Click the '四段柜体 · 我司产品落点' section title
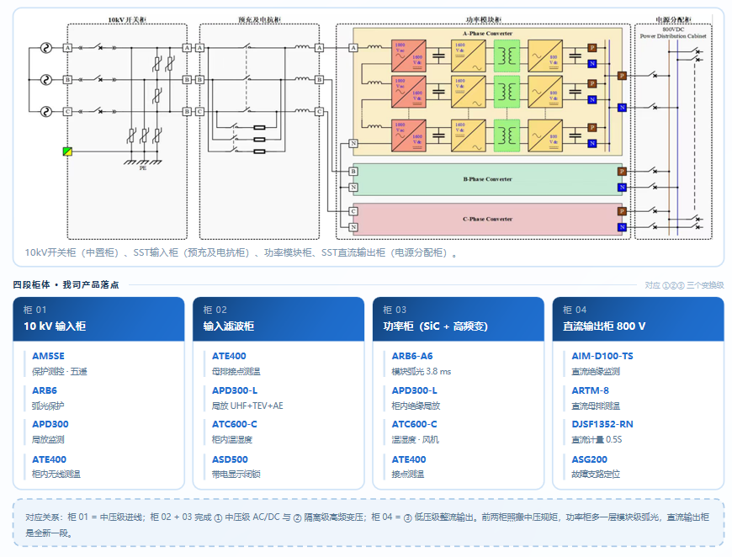 pos(66,284)
